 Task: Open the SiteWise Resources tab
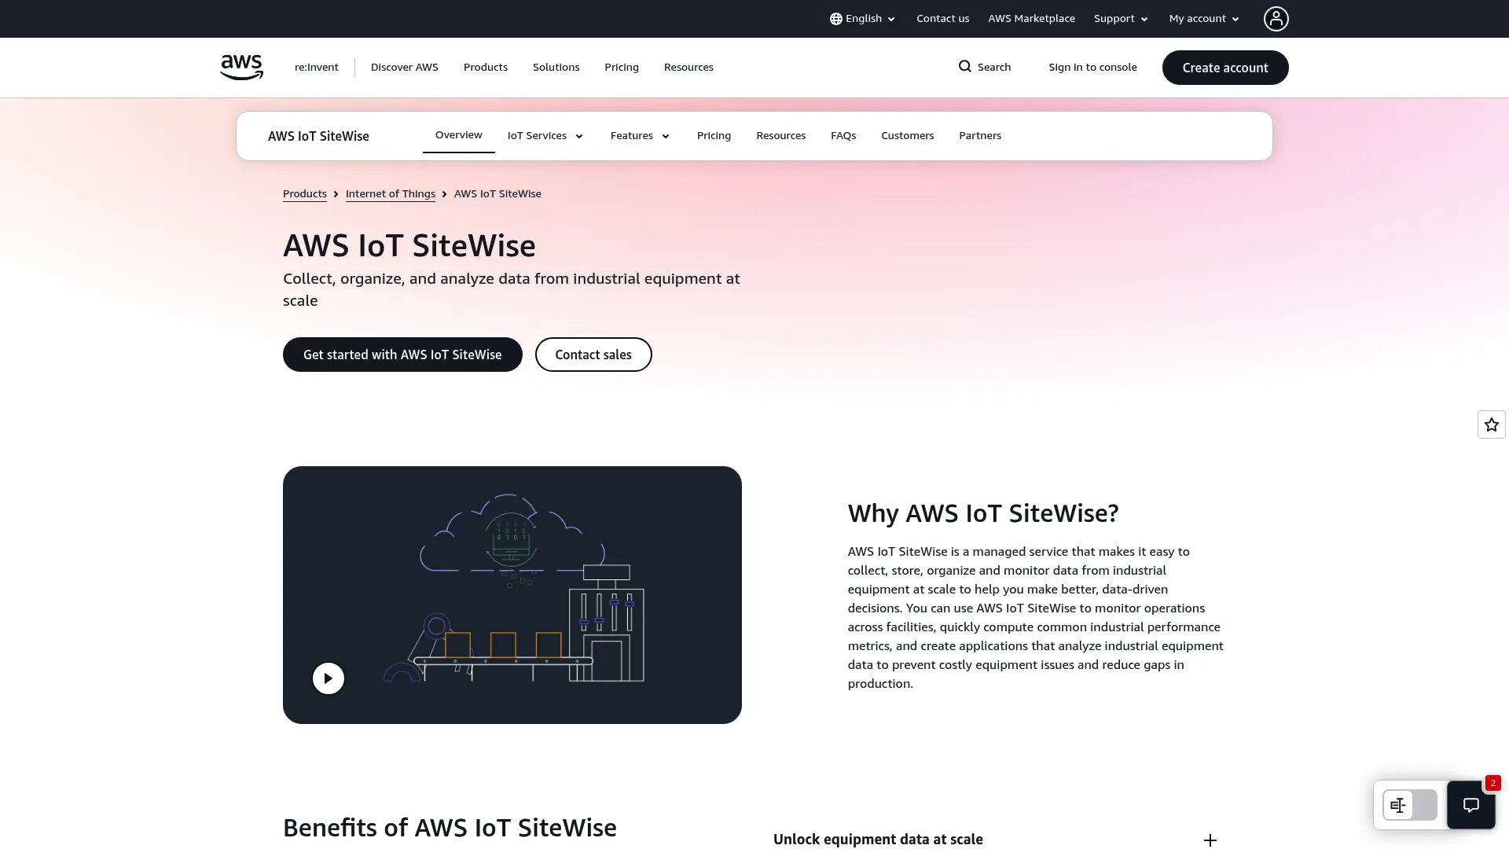(780, 136)
